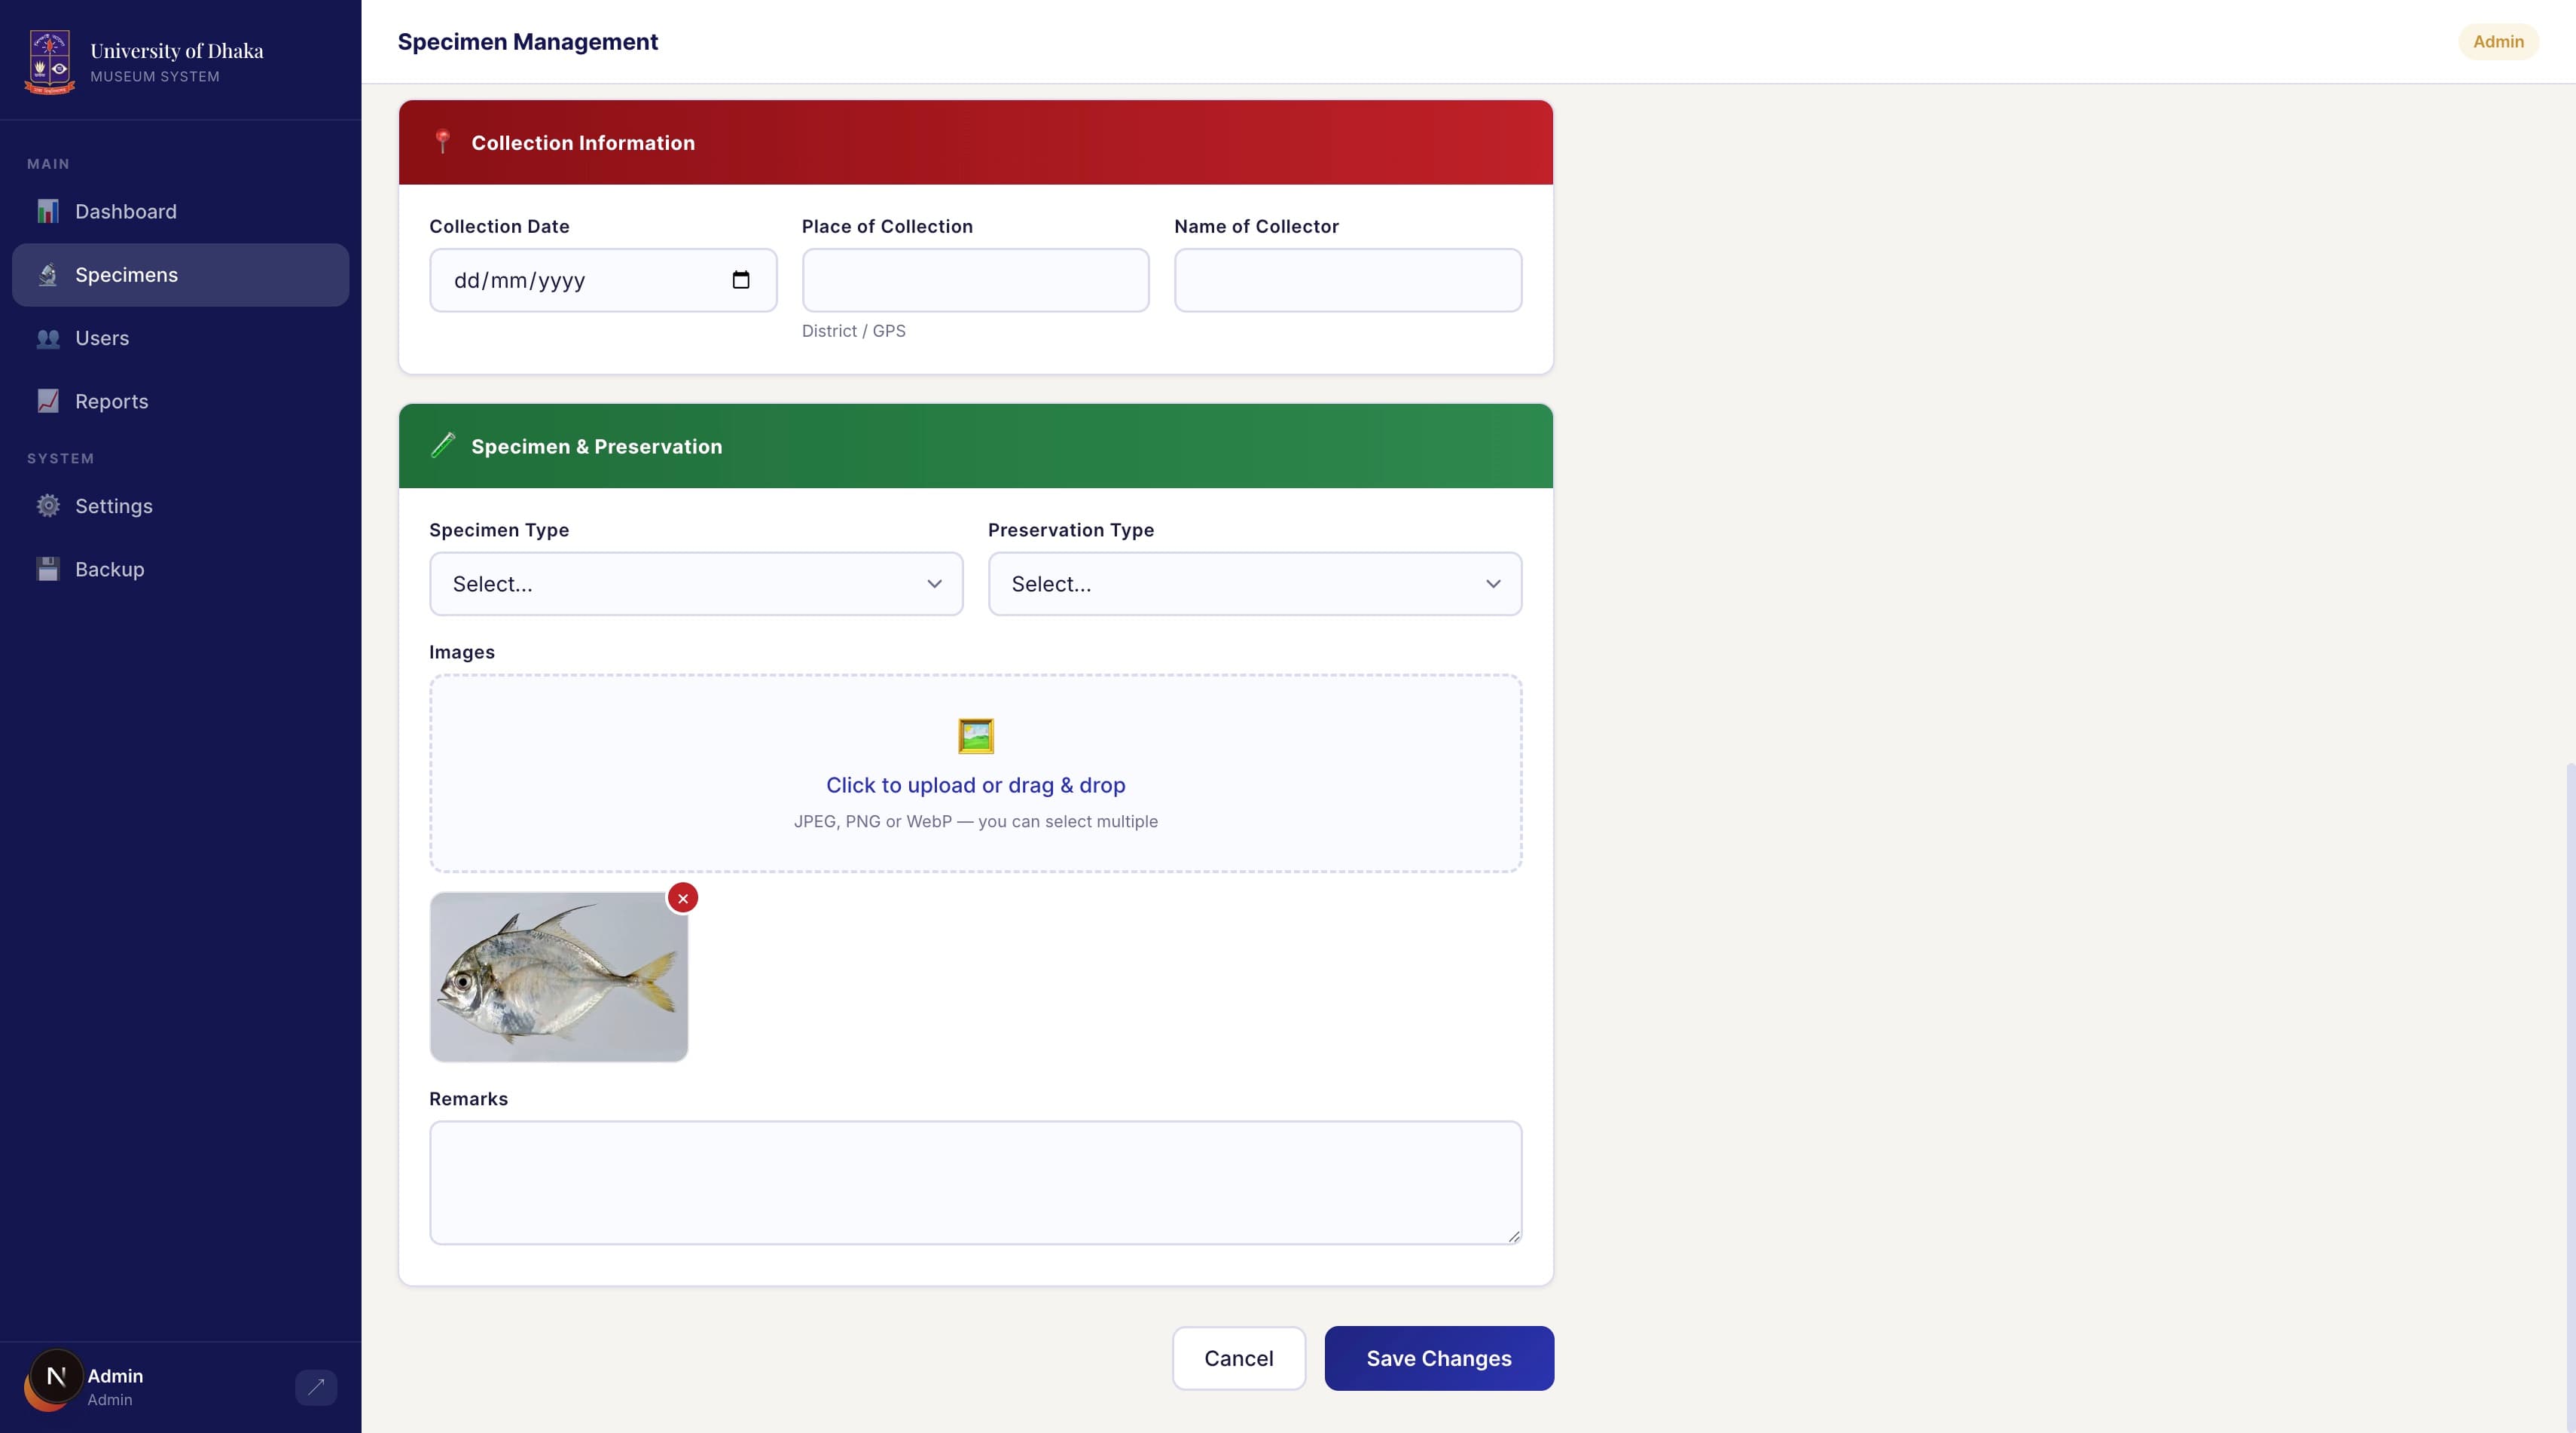Select Specimens in the sidebar
2576x1433 pixels.
click(x=181, y=275)
